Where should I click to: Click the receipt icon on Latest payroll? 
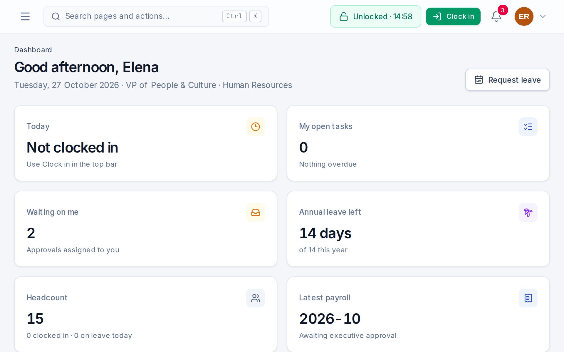[x=528, y=298]
